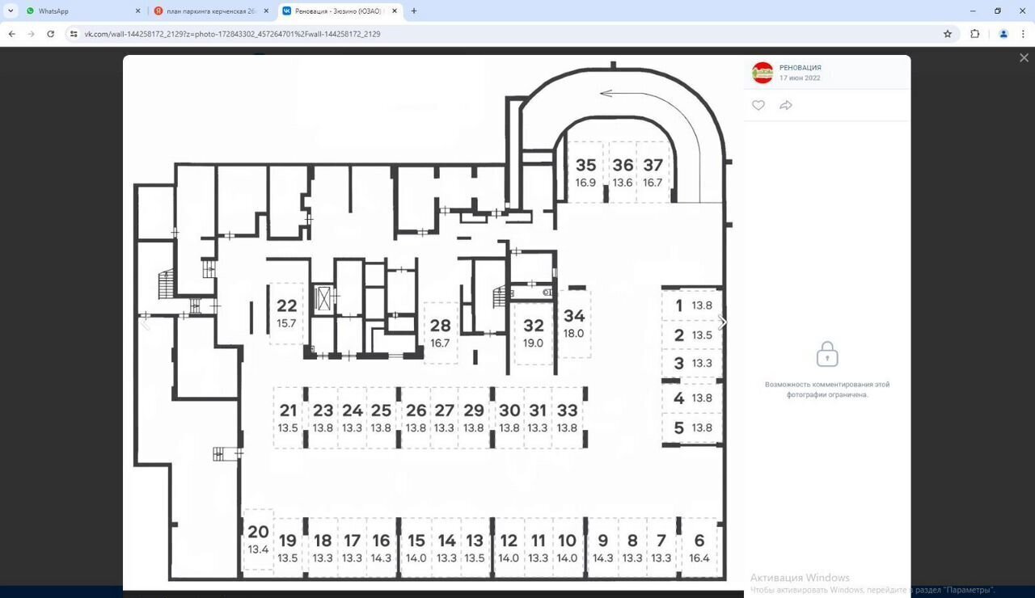Screen dimensions: 1035x598
Task: Click parking spot 32 with area 19.0
Action: click(534, 332)
